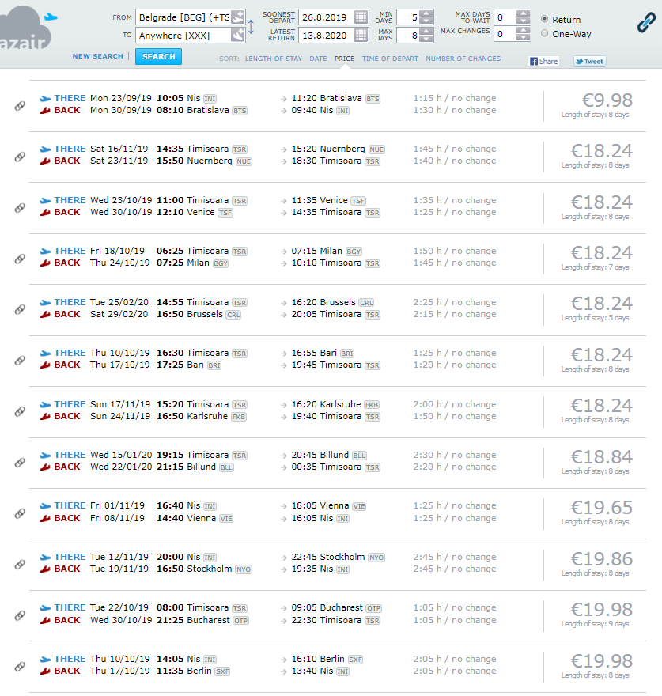The height and width of the screenshot is (696, 662).
Task: Click the OTP code next to 09:05 Bucharest
Action: pyautogui.click(x=374, y=608)
